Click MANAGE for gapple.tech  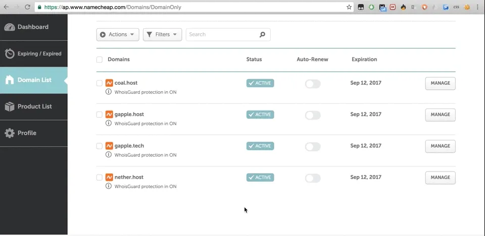click(x=440, y=146)
